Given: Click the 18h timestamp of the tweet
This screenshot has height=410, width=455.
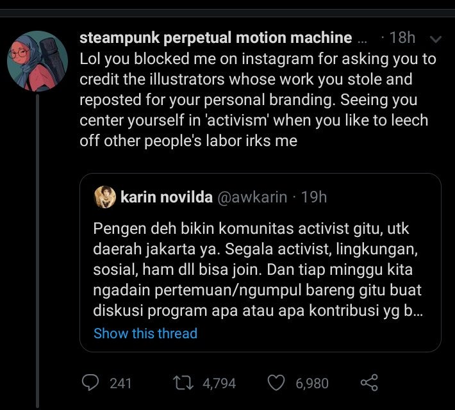Looking at the screenshot, I should point(402,38).
